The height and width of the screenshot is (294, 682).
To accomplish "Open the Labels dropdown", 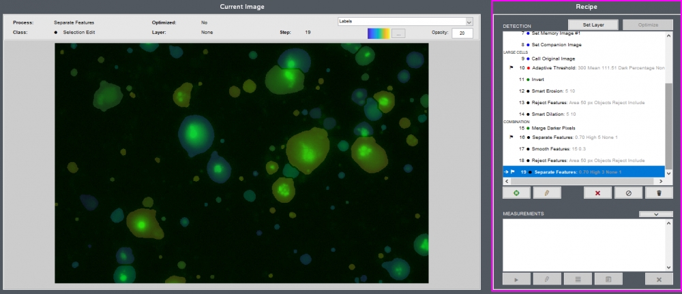I will [x=405, y=22].
